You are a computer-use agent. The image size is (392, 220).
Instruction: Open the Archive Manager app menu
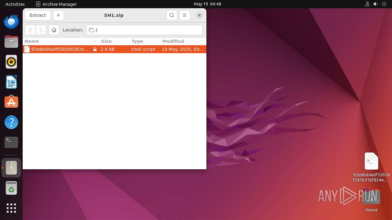(56, 4)
